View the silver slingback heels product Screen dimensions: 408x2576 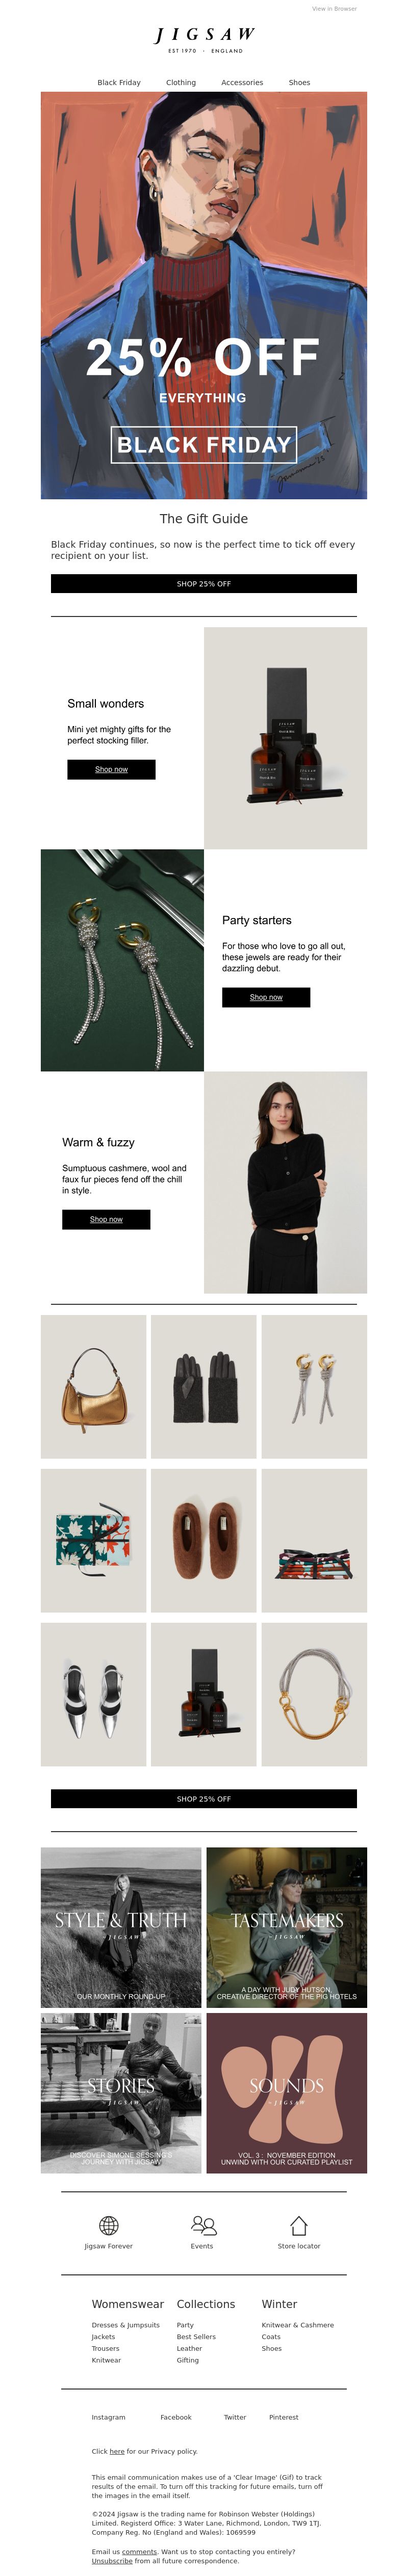coord(94,1694)
